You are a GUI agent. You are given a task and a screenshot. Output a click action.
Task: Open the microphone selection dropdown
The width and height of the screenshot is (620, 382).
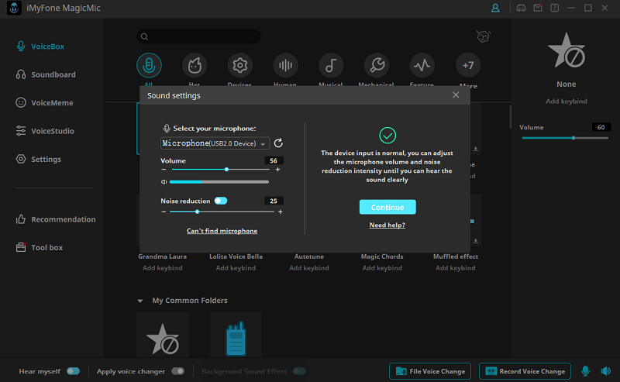tap(215, 143)
